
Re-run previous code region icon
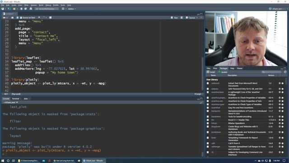coord(182,18)
